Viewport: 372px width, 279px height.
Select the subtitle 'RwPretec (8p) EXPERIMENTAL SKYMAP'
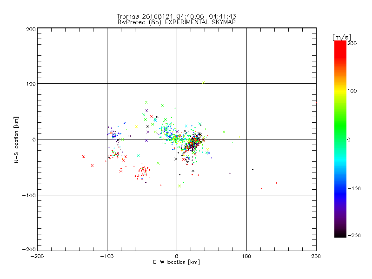[x=177, y=22]
